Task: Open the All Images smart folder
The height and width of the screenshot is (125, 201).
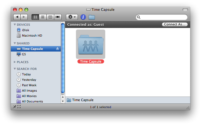Action: (36, 91)
